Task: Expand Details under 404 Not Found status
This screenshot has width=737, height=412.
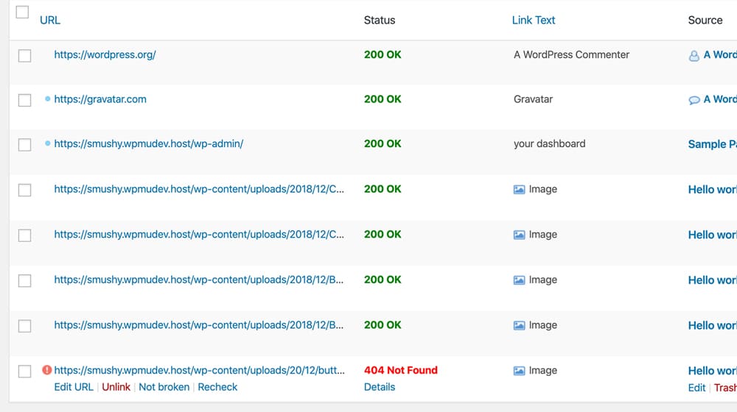Action: click(380, 387)
